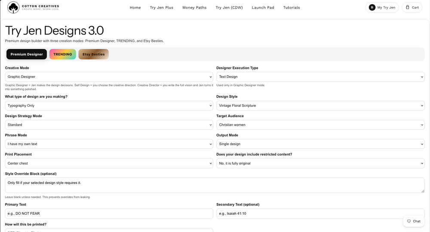Open Try Jen (CDW) nav item

coord(229,8)
